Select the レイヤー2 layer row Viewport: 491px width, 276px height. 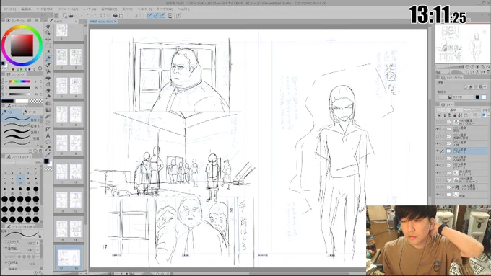click(x=463, y=165)
